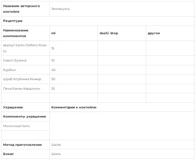
Task: Click the ml value 10 for syrup
Action: (73, 60)
